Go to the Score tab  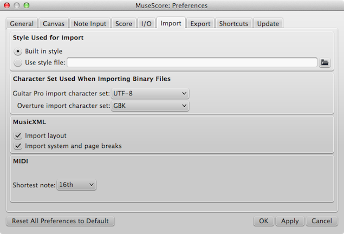click(x=124, y=23)
